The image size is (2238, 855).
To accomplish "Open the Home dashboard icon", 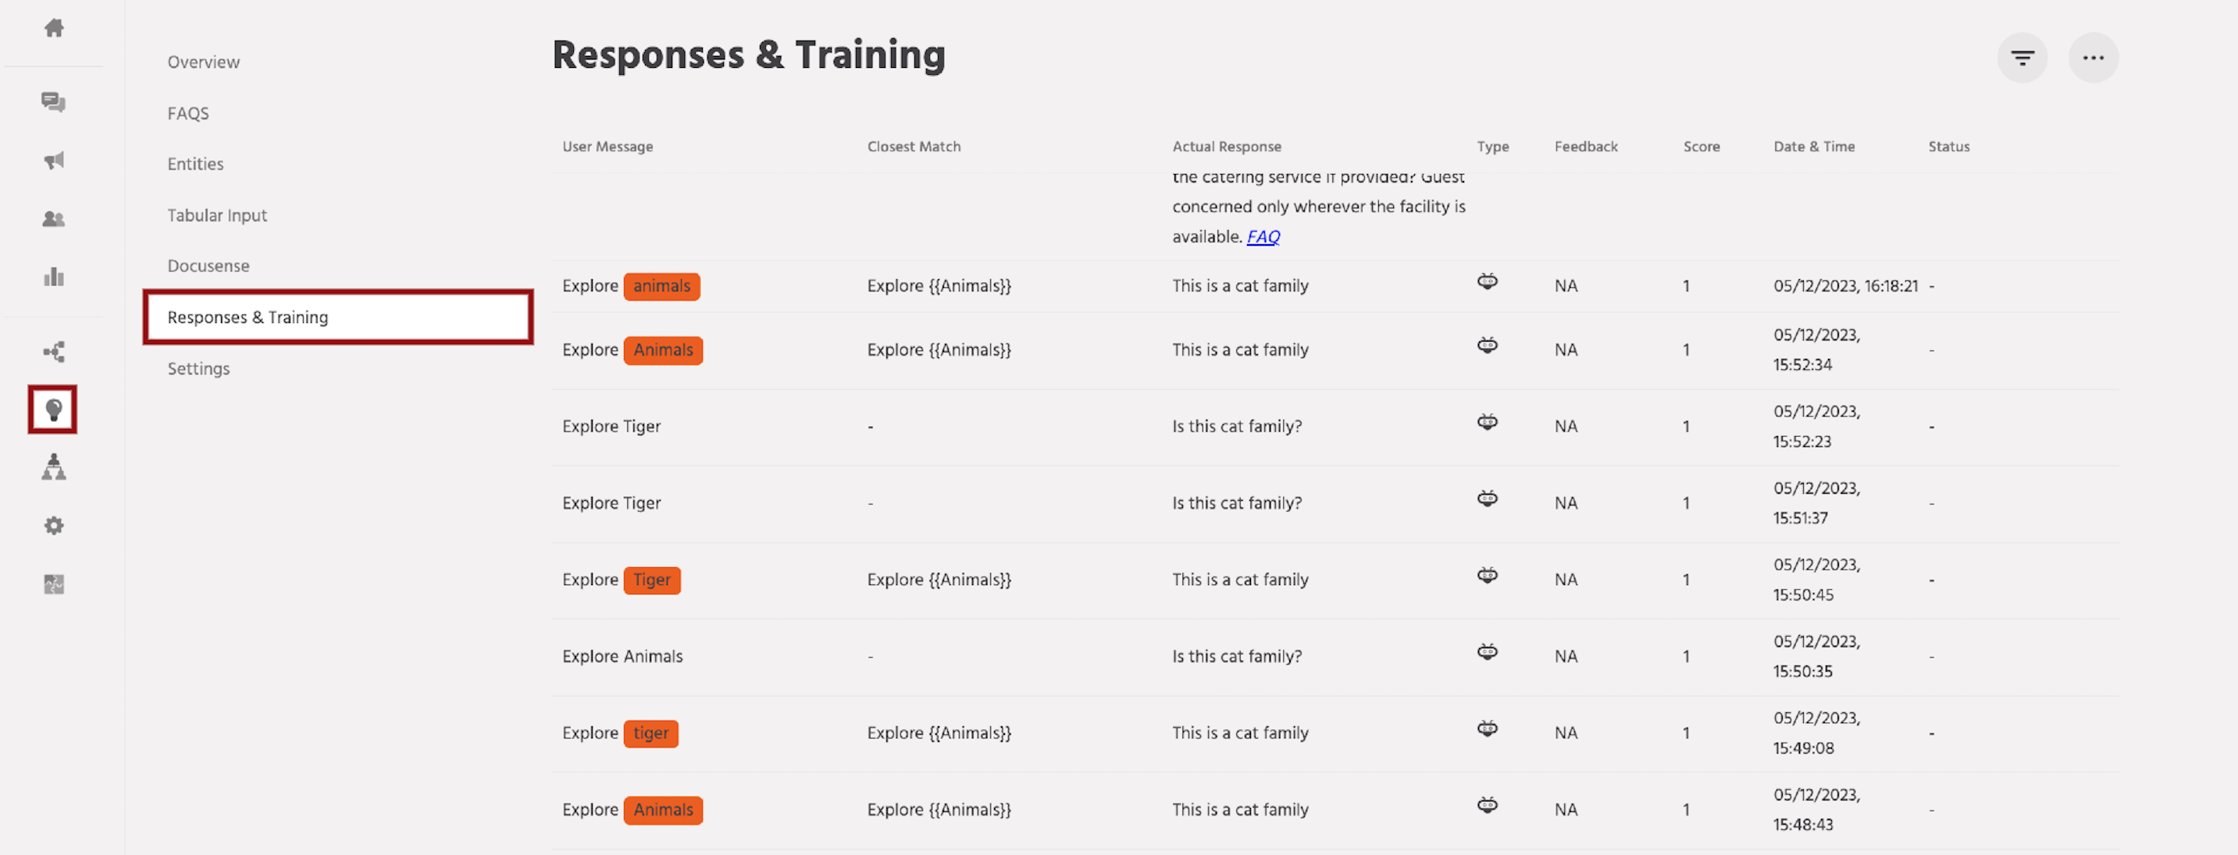I will (x=53, y=28).
